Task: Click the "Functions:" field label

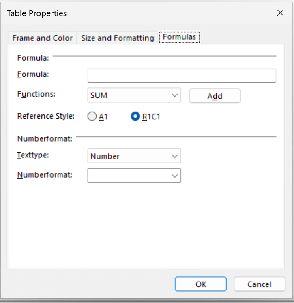Action: pyautogui.click(x=36, y=94)
